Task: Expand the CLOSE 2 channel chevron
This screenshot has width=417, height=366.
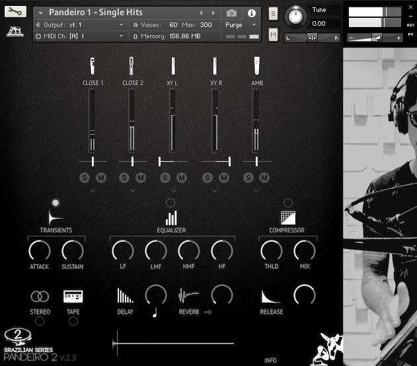Action: [x=132, y=190]
